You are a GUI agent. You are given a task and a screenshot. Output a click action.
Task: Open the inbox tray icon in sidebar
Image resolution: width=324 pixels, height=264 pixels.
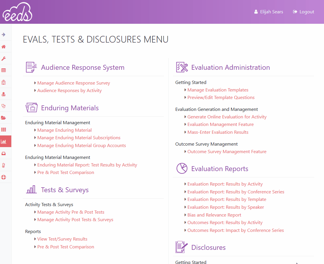point(4,153)
